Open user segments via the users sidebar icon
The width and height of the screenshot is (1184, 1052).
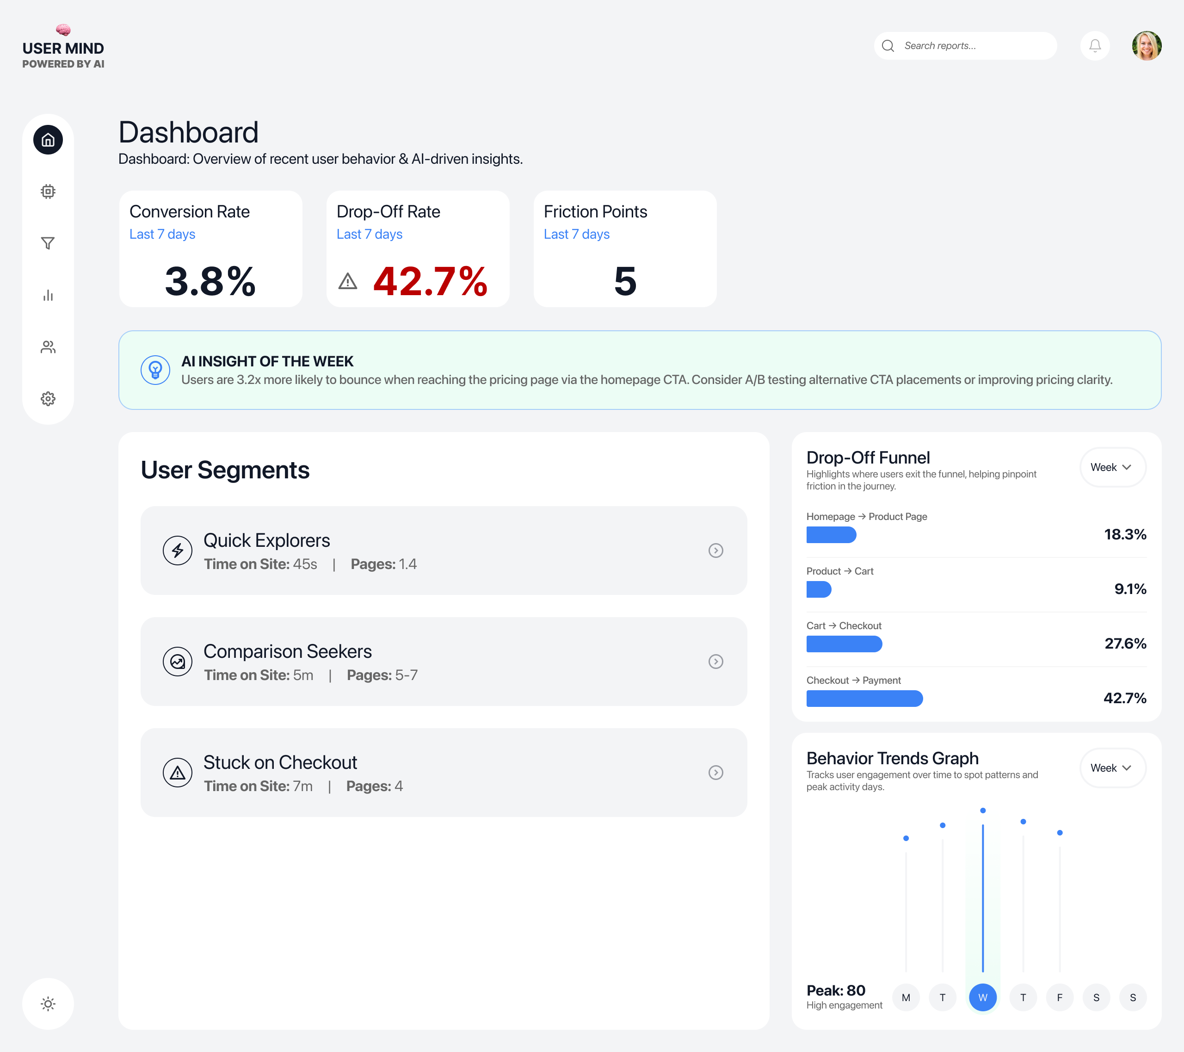coord(48,347)
